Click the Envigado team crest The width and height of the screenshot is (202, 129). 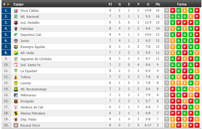click(x=16, y=101)
